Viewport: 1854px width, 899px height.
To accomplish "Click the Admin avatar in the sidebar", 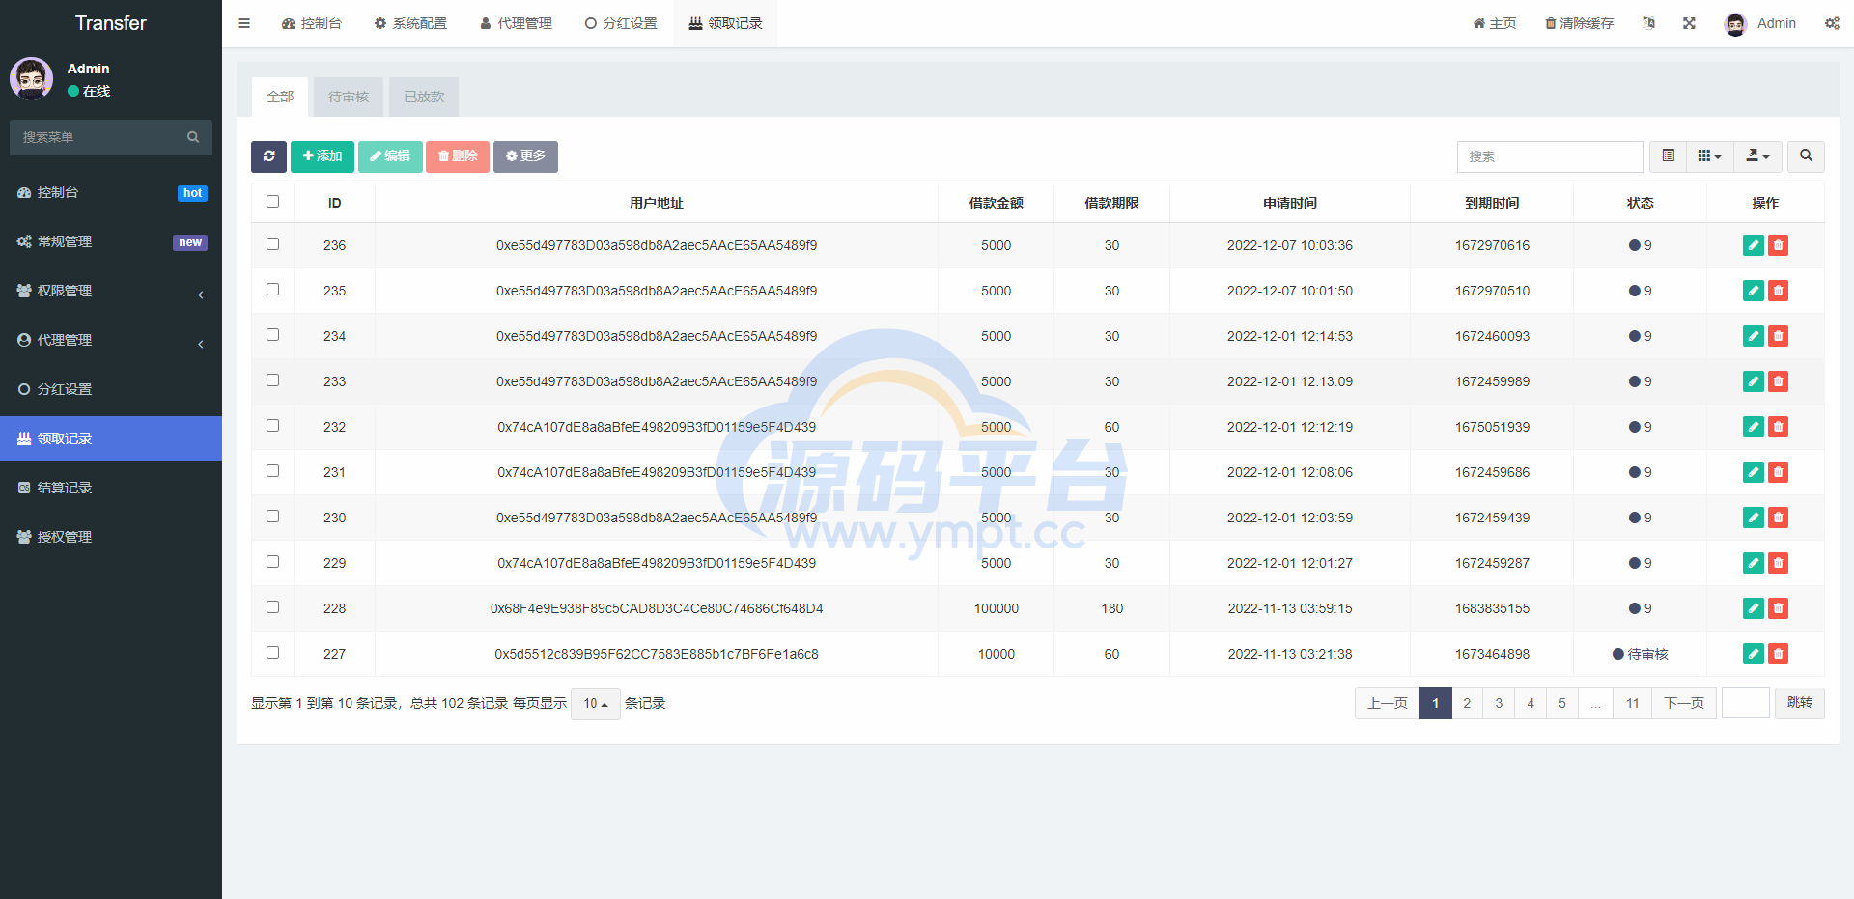I will coord(32,78).
